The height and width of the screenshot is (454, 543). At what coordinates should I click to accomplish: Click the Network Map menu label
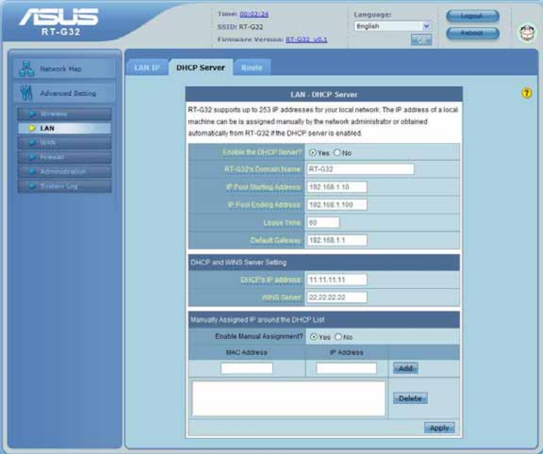pyautogui.click(x=61, y=69)
